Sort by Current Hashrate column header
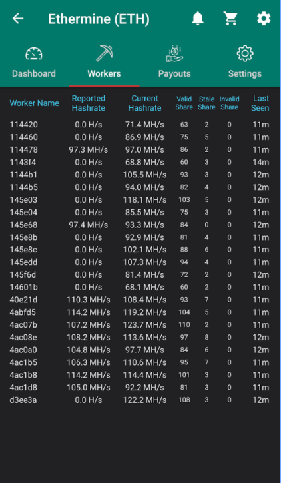Image resolution: width=281 pixels, height=483 pixels. [144, 103]
